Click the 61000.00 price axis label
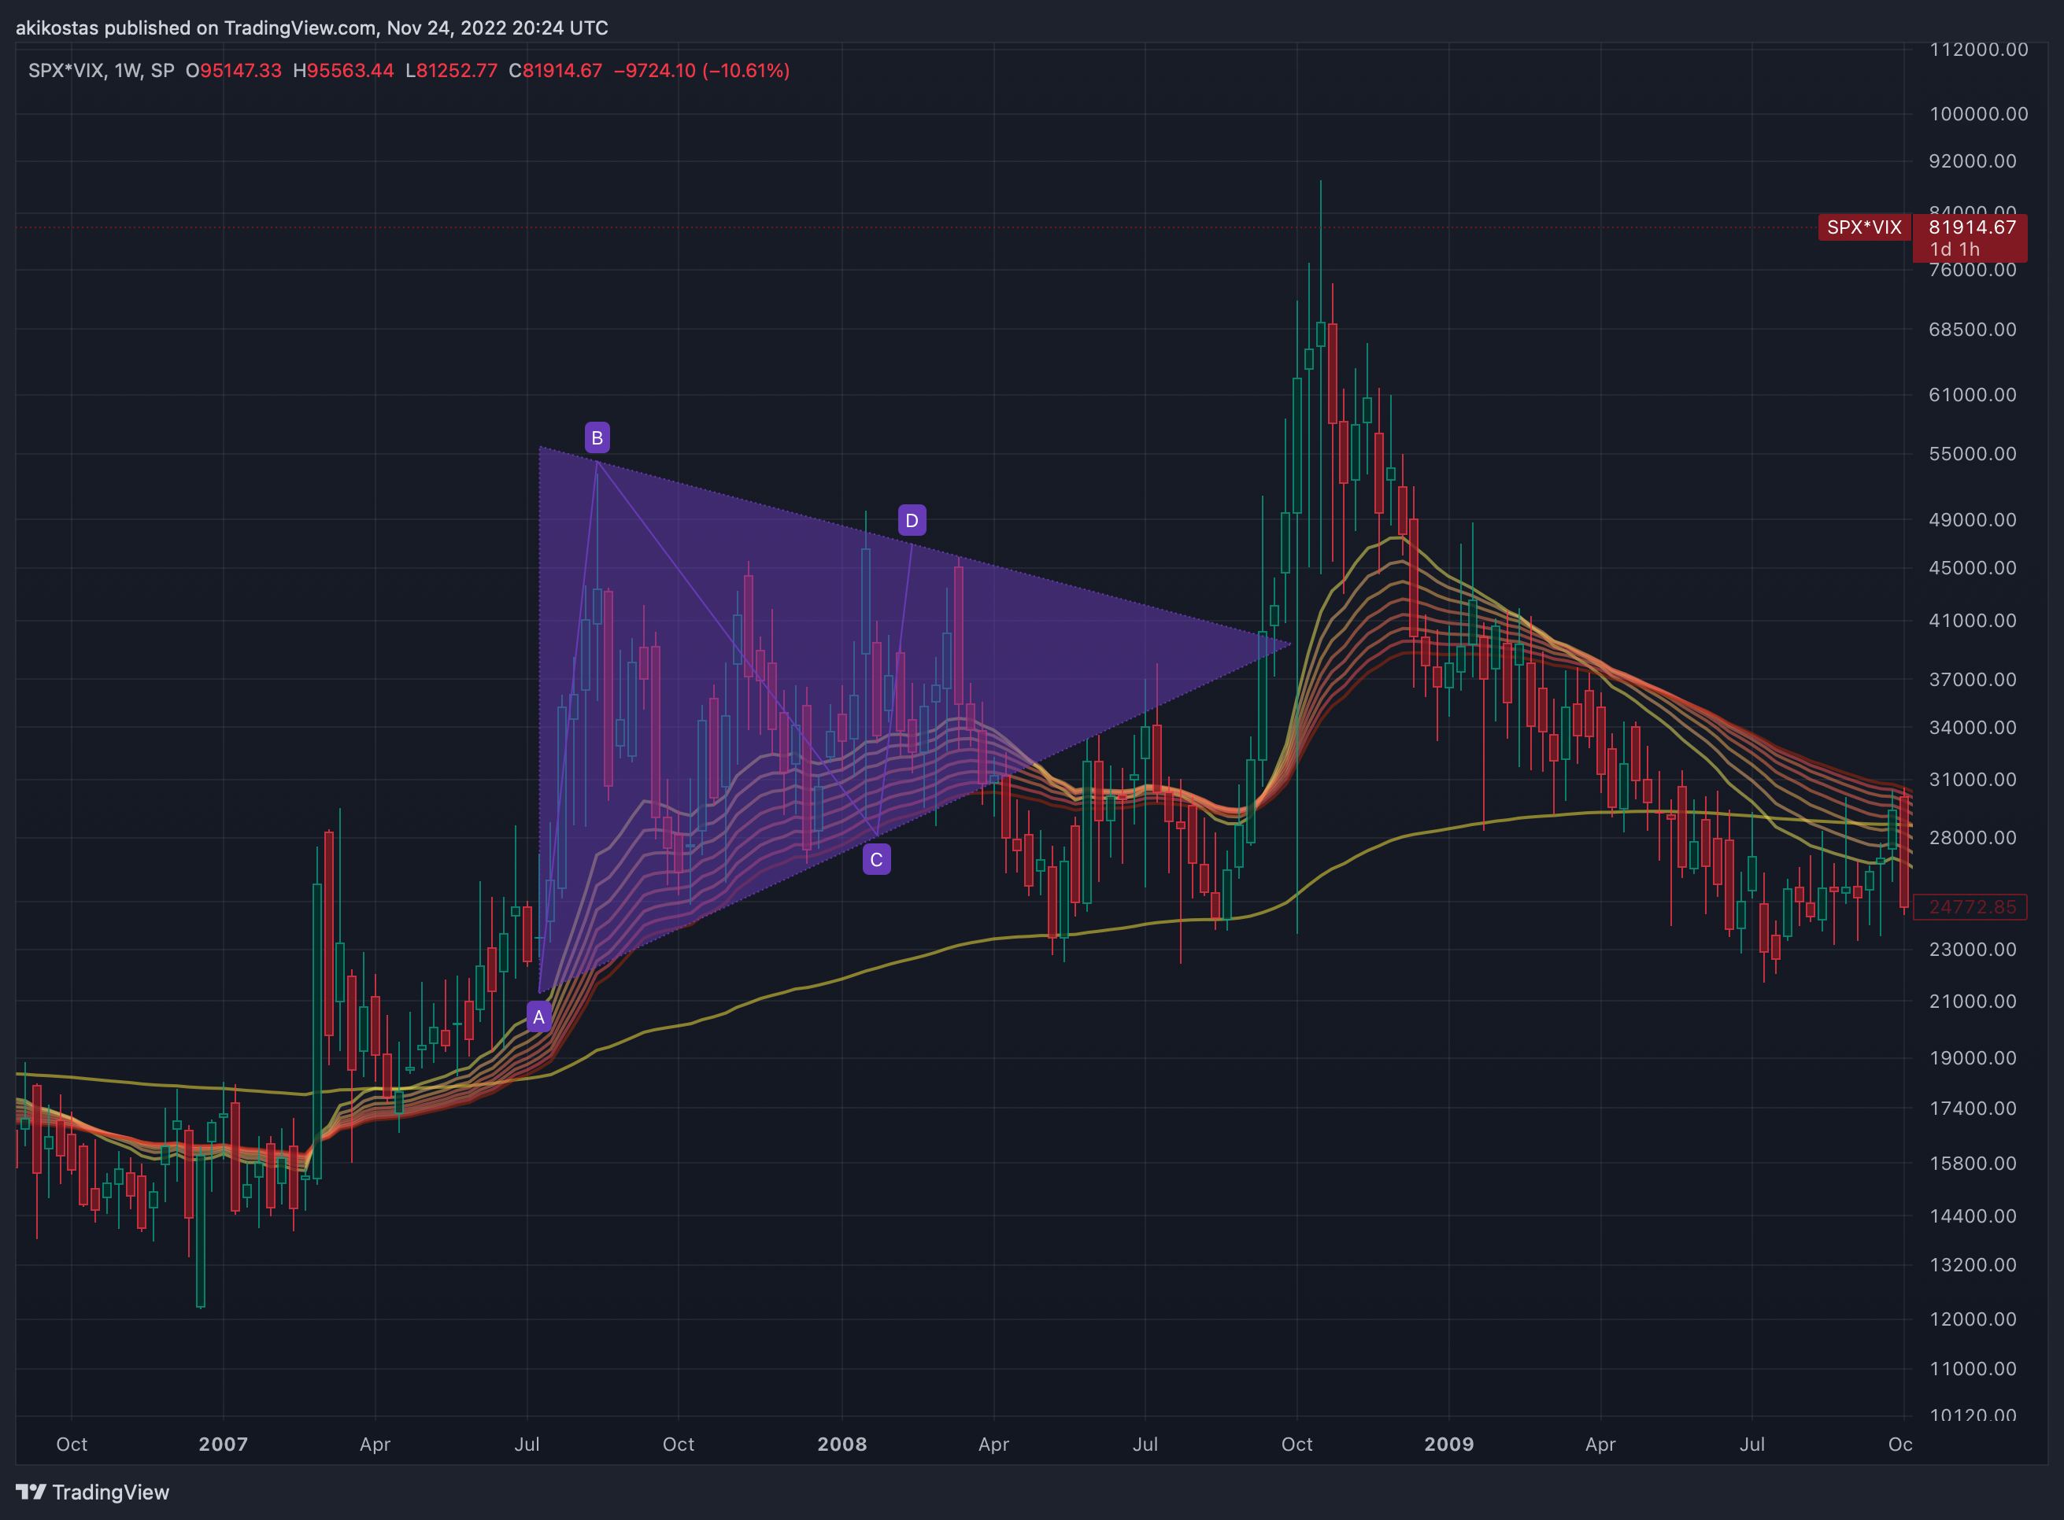2064x1520 pixels. (x=1972, y=395)
